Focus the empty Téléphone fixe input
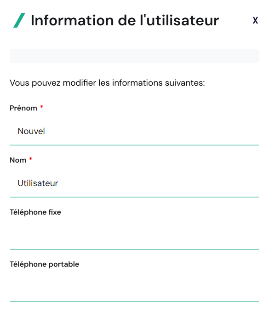The width and height of the screenshot is (269, 315). click(x=134, y=235)
